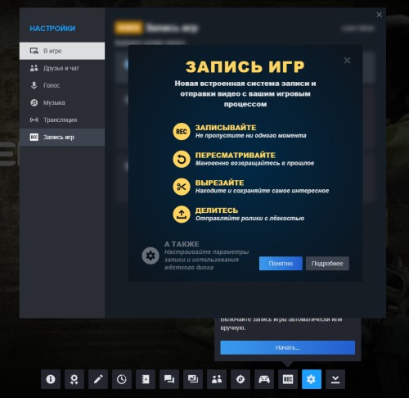Open the controller settings icon
The image size is (409, 398).
264,379
